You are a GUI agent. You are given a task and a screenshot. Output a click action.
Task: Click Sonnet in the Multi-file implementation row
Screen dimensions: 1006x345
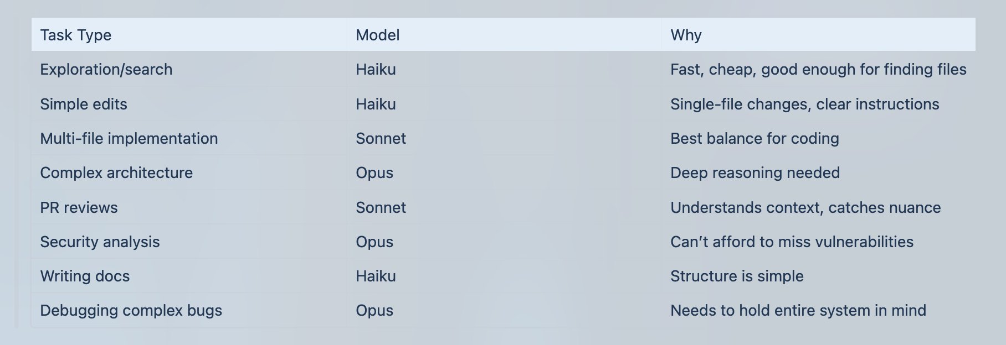click(381, 139)
